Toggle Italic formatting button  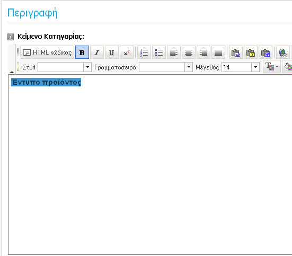(97, 52)
